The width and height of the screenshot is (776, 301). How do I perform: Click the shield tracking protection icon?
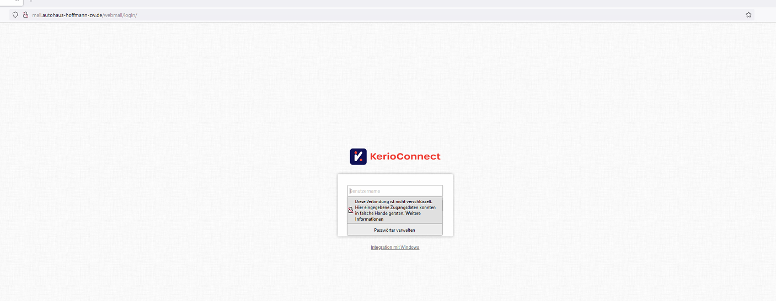[15, 15]
